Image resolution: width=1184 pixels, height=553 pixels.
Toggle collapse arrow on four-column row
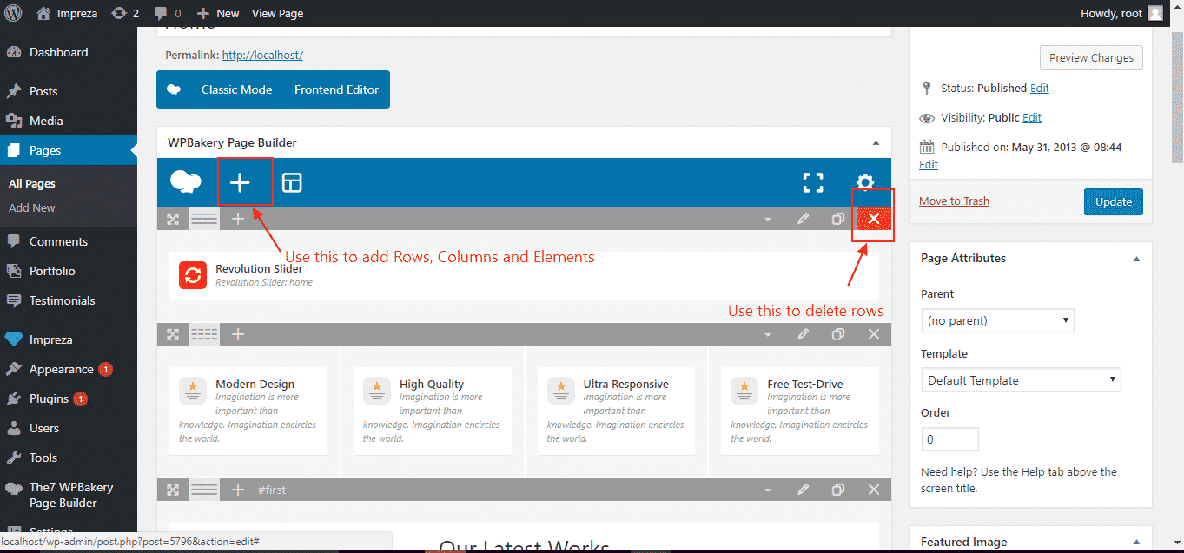(768, 335)
